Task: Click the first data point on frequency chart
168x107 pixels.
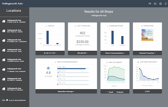Action: (139, 69)
